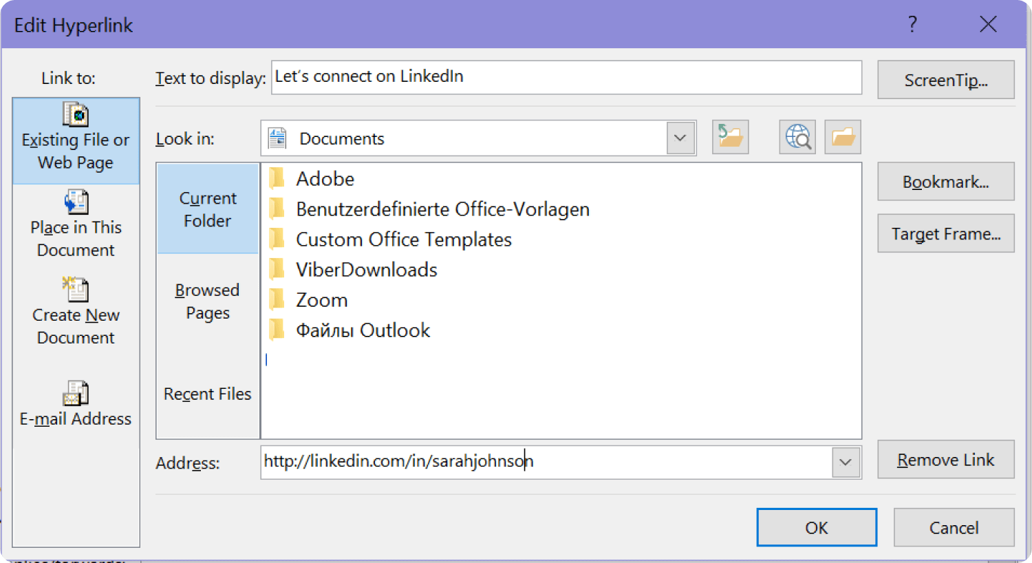The width and height of the screenshot is (1032, 563).
Task: Select the Zoom folder
Action: (308, 300)
